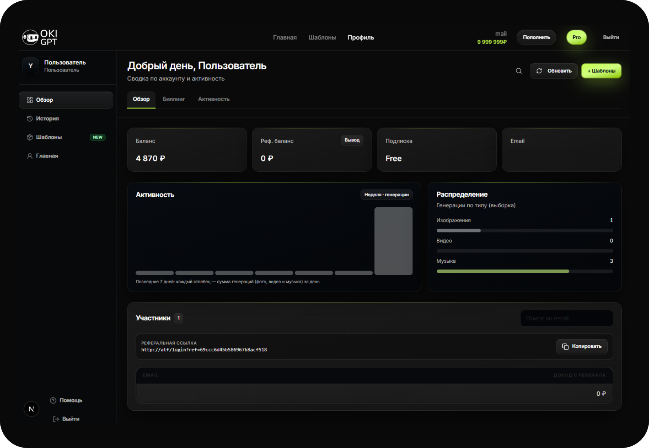Copy the referral link with Копировать

point(582,346)
